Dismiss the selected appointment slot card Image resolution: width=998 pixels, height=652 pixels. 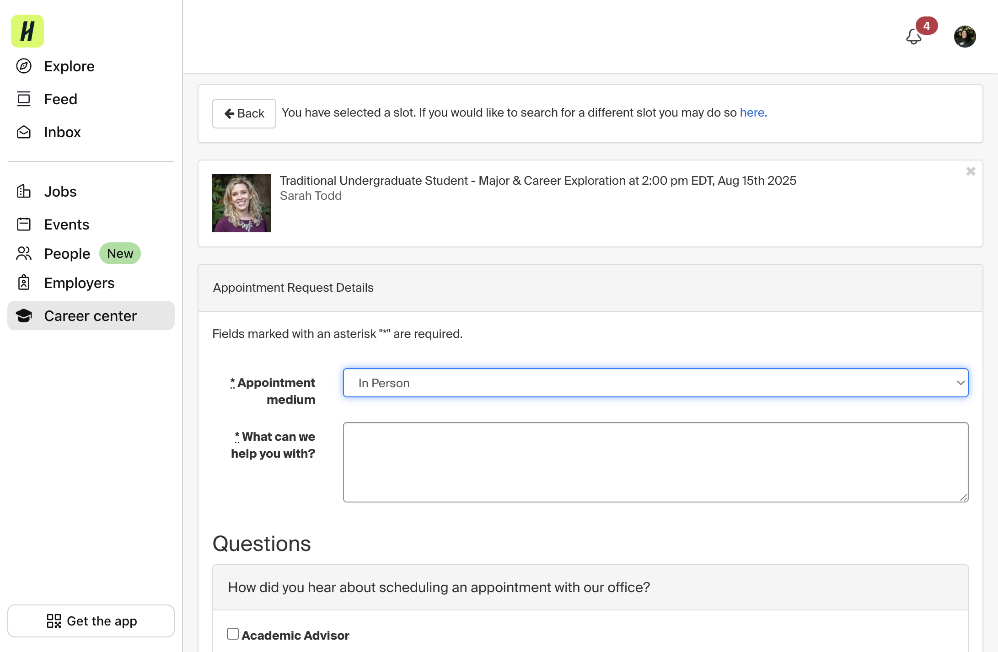(971, 171)
